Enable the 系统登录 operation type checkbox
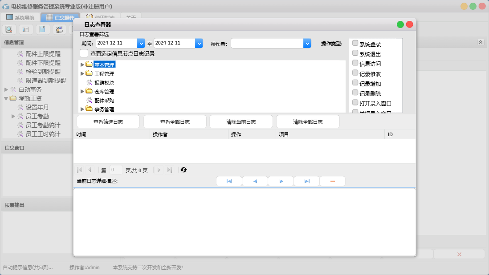 355,43
